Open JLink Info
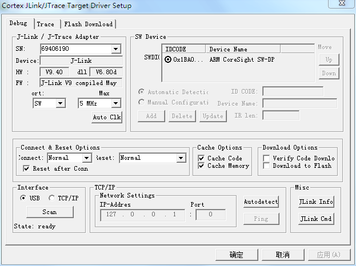356x266 pixels. [x=316, y=202]
